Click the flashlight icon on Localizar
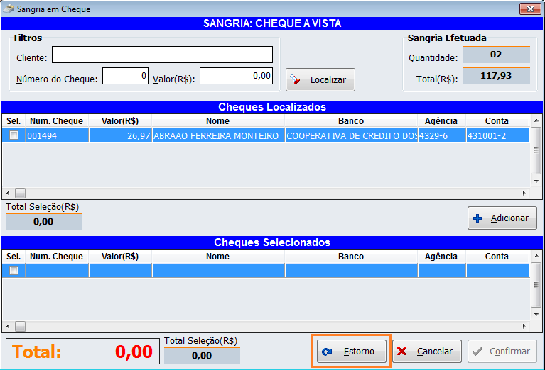 (x=298, y=80)
